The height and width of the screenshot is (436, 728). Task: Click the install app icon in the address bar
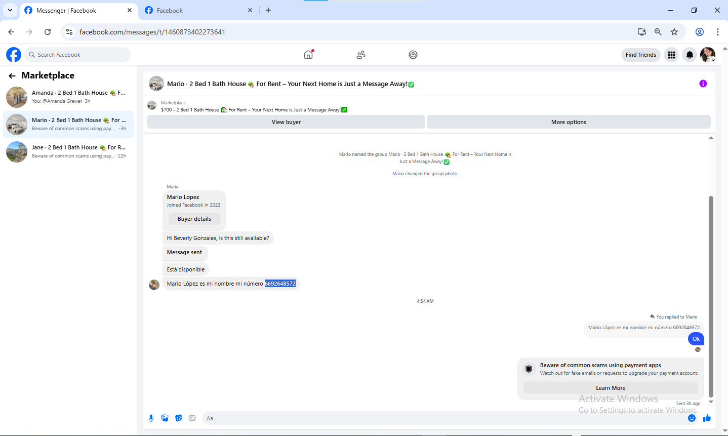pos(642,32)
